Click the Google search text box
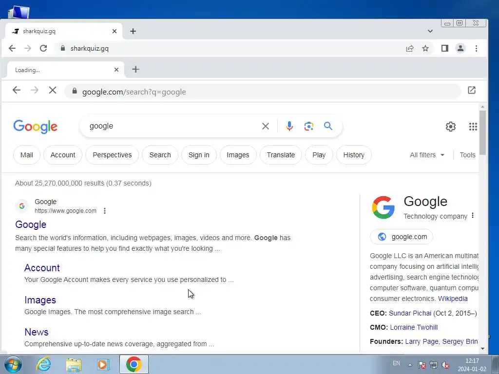This screenshot has height=374, width=499. click(x=172, y=126)
